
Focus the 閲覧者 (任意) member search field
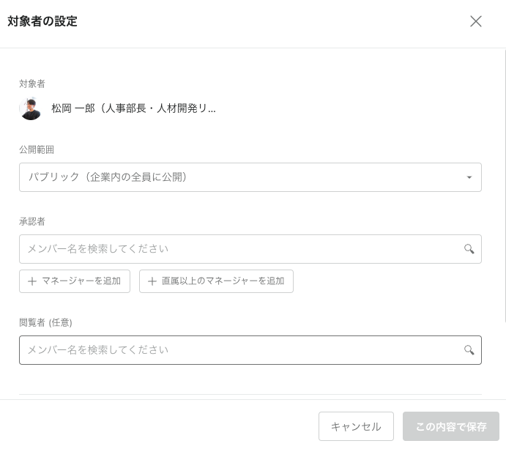click(242, 350)
